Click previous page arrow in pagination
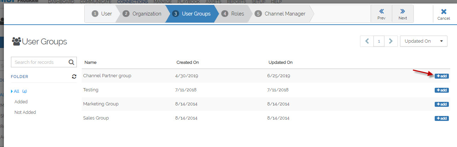457x147 pixels. point(367,41)
